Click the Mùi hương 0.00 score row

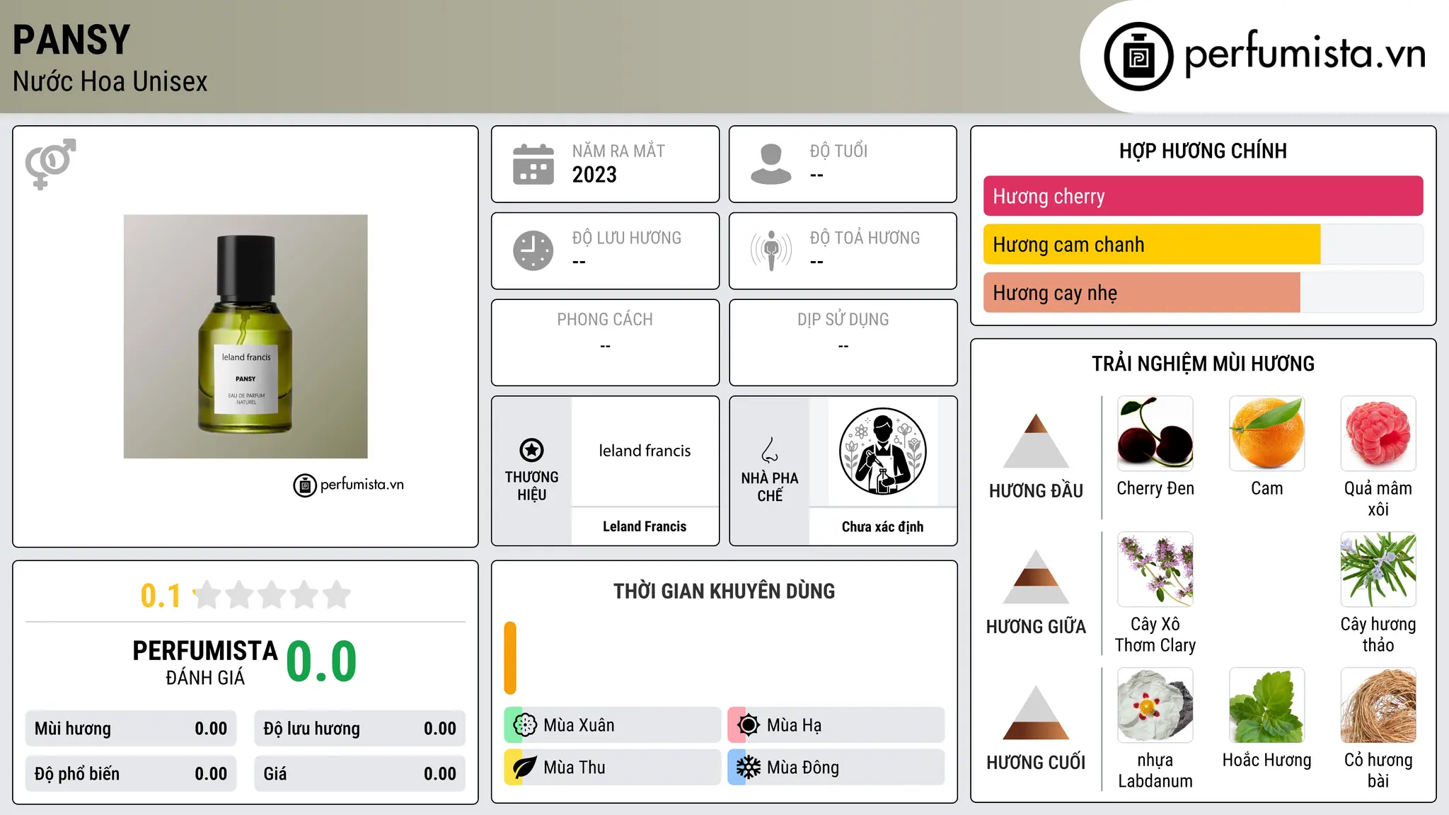click(x=131, y=729)
